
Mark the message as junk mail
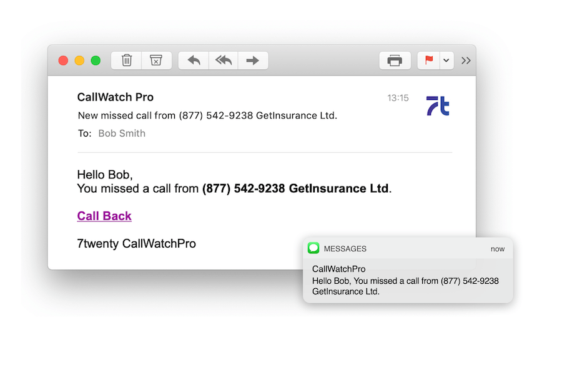click(x=157, y=60)
